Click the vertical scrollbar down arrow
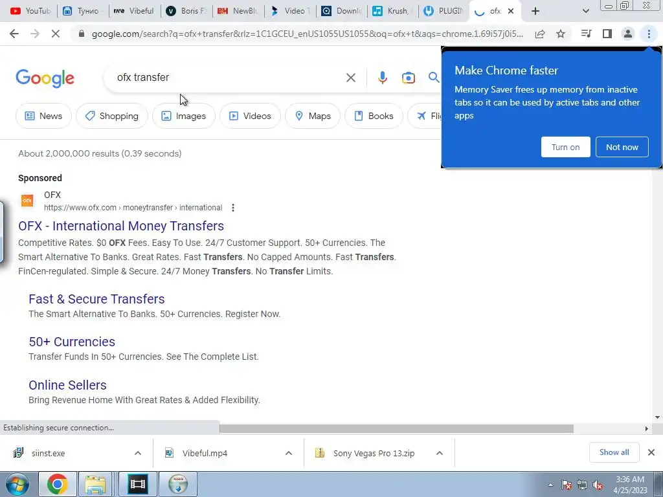 [x=658, y=417]
